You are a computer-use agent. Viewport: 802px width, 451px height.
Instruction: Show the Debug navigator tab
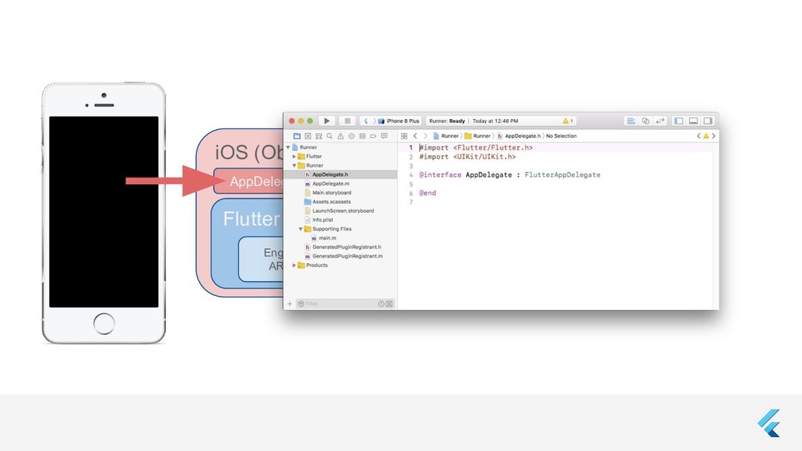click(x=362, y=136)
